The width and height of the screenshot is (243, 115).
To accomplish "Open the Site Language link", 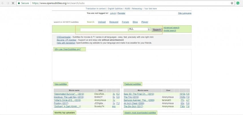I will (185, 13).
